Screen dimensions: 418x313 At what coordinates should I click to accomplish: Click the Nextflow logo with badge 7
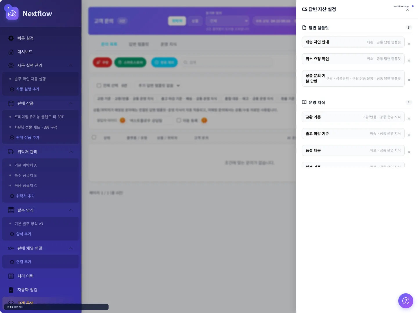pyautogui.click(x=12, y=13)
